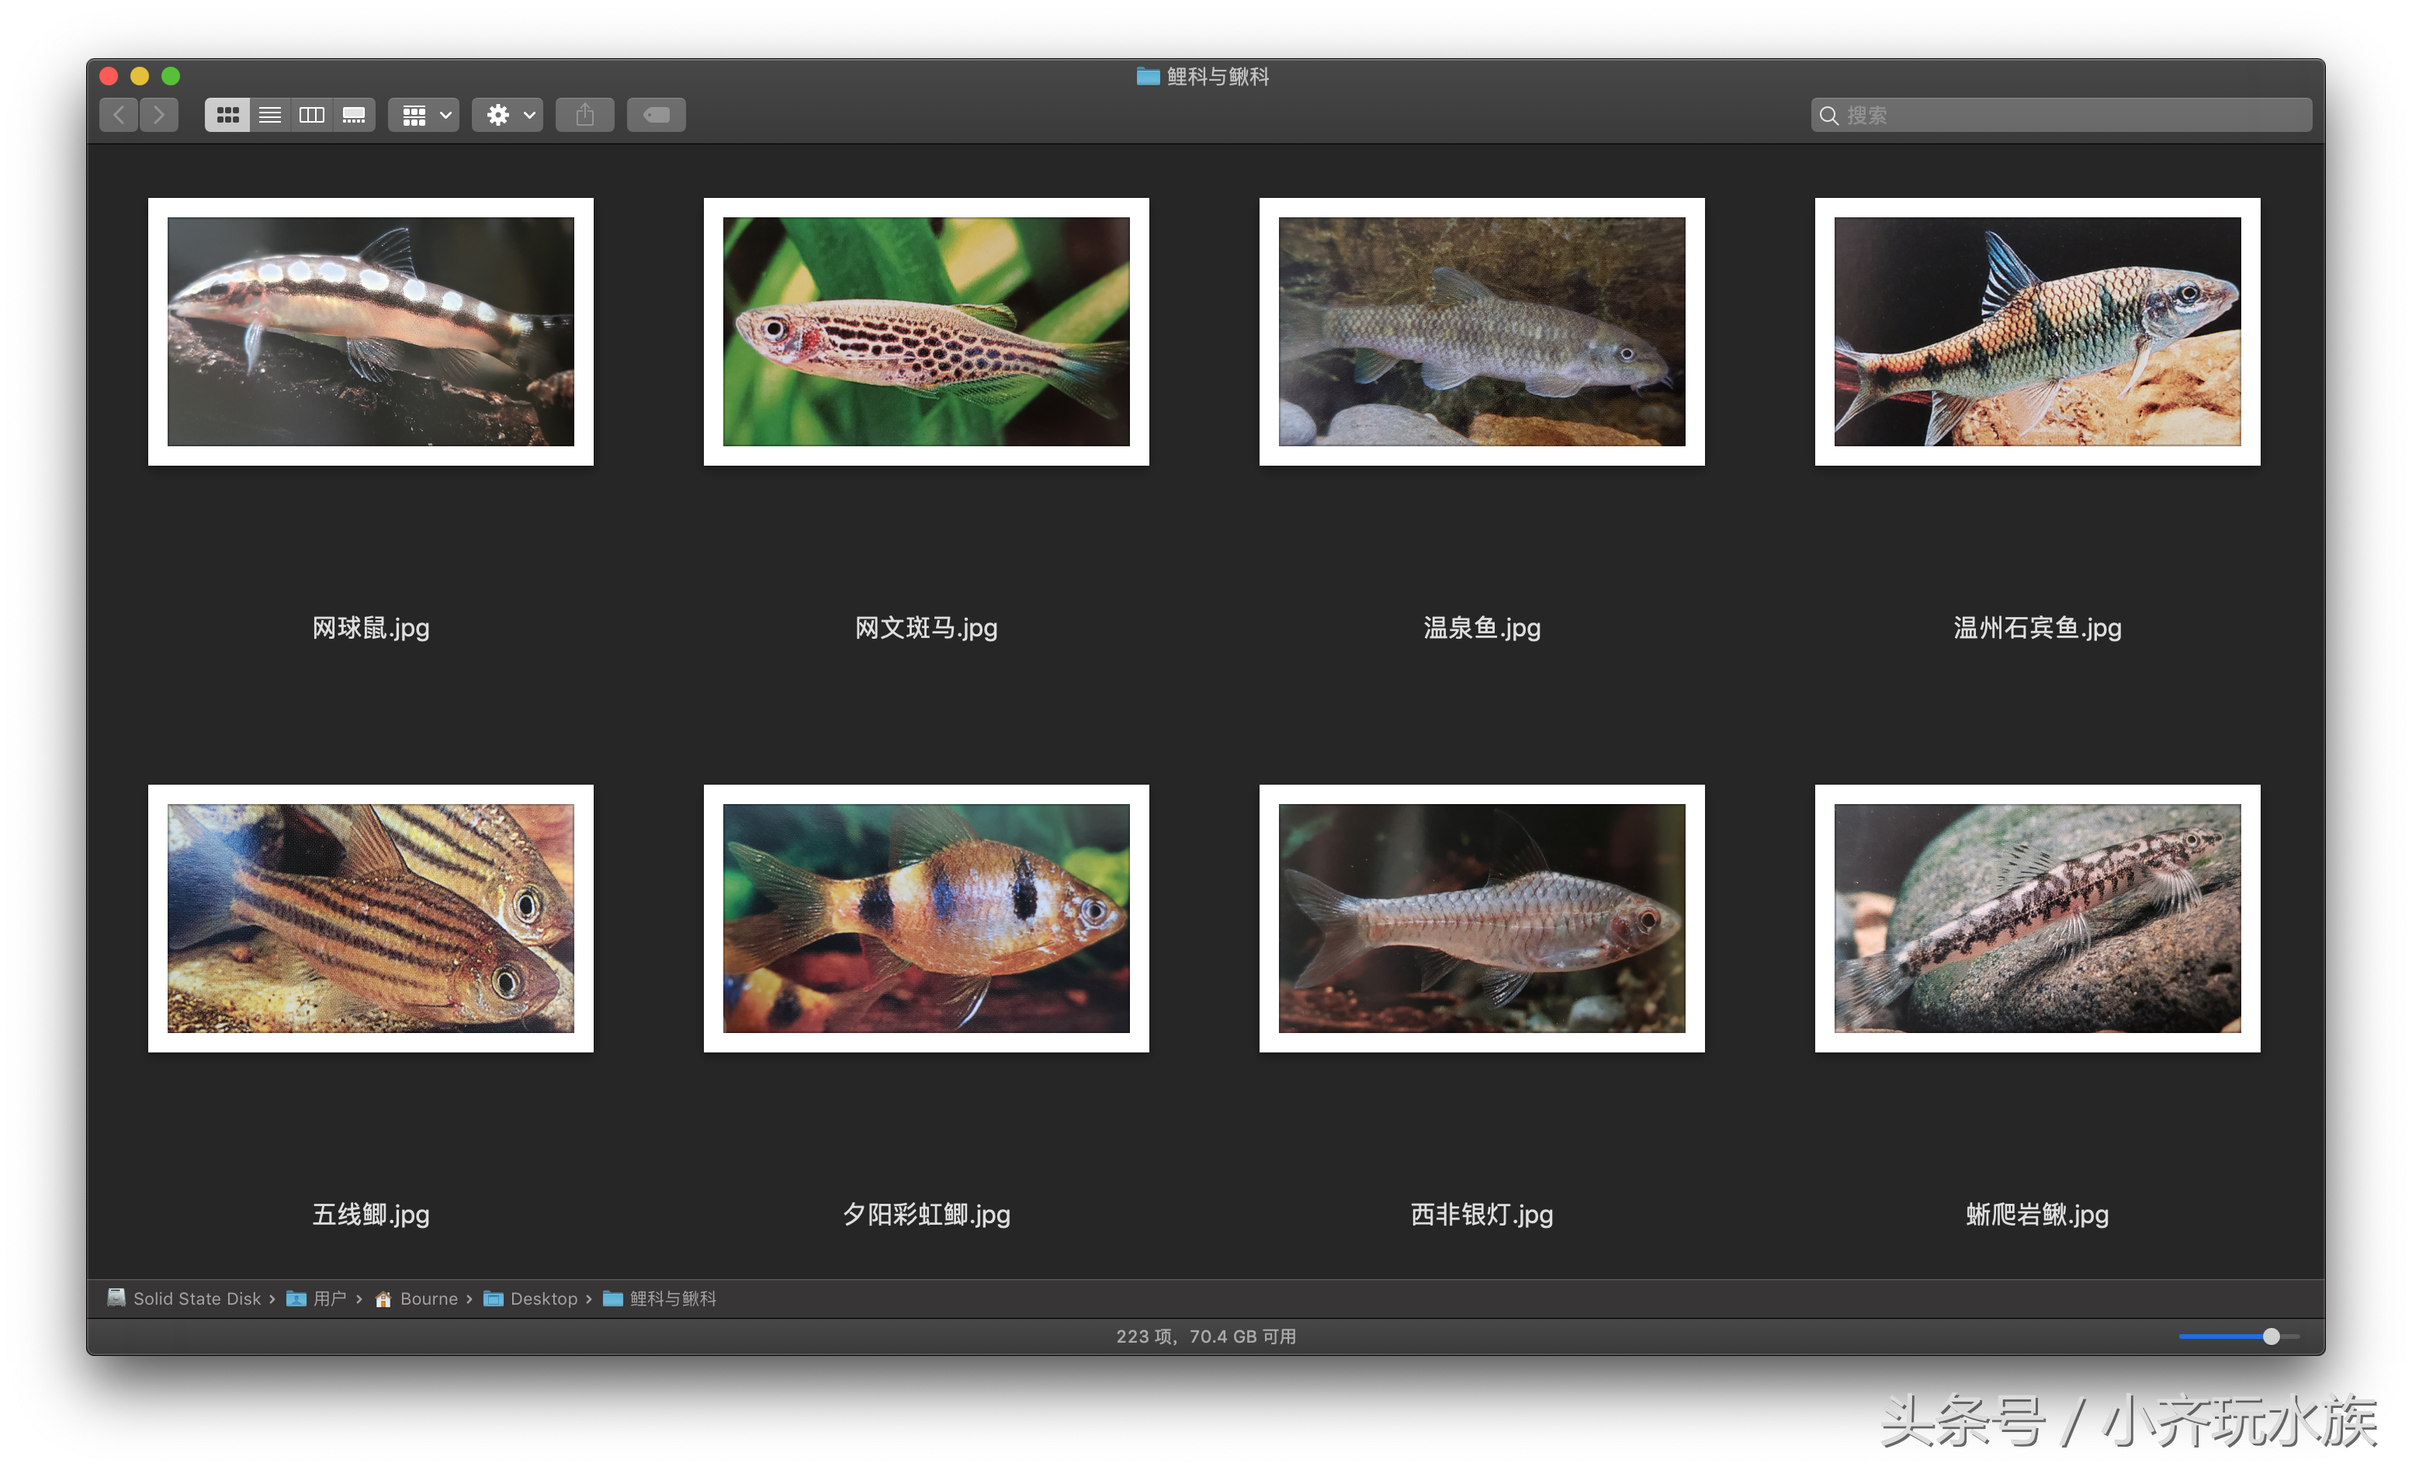Click the file name 五线鲫.jpg
The width and height of the screenshot is (2412, 1470).
click(x=371, y=1215)
